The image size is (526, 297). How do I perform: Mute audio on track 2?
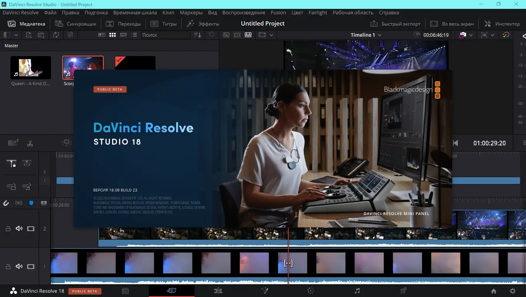tap(19, 229)
